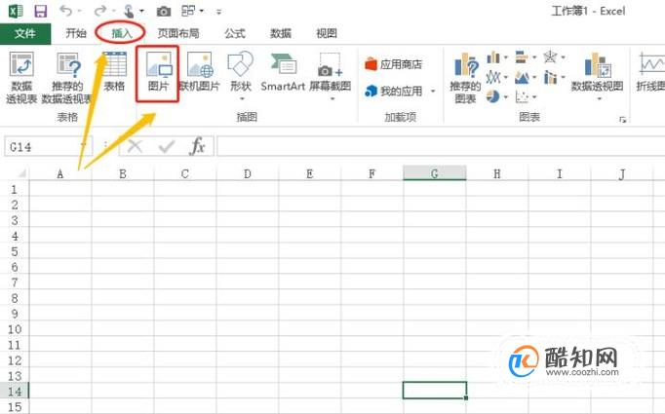Open the 形状 (Shapes) gallery
Image resolution: width=665 pixels, height=414 pixels.
[x=241, y=76]
